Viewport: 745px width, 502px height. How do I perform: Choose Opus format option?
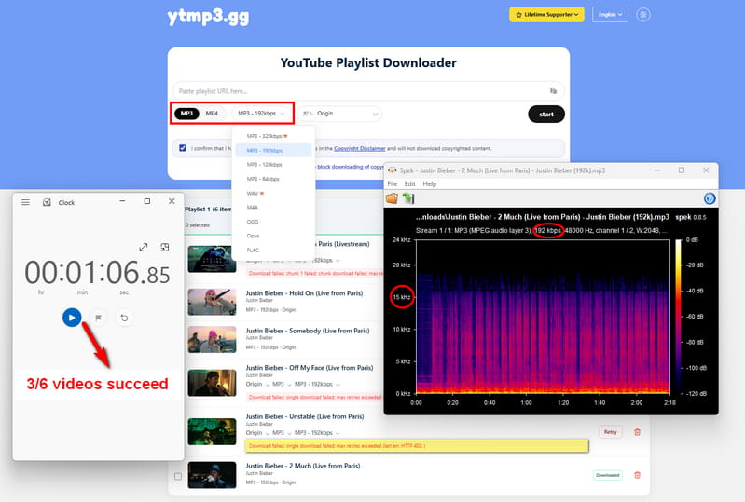pos(273,236)
